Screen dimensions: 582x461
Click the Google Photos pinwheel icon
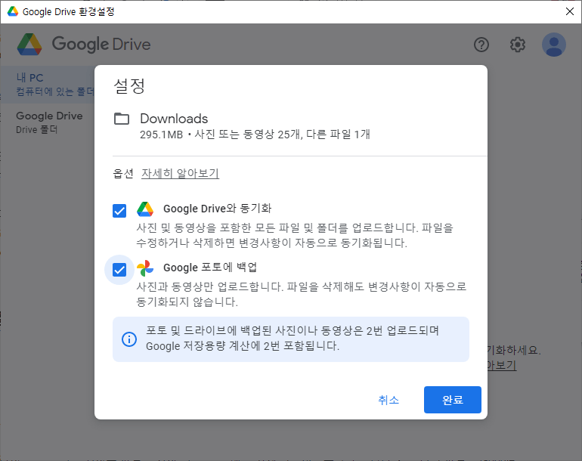coord(145,268)
